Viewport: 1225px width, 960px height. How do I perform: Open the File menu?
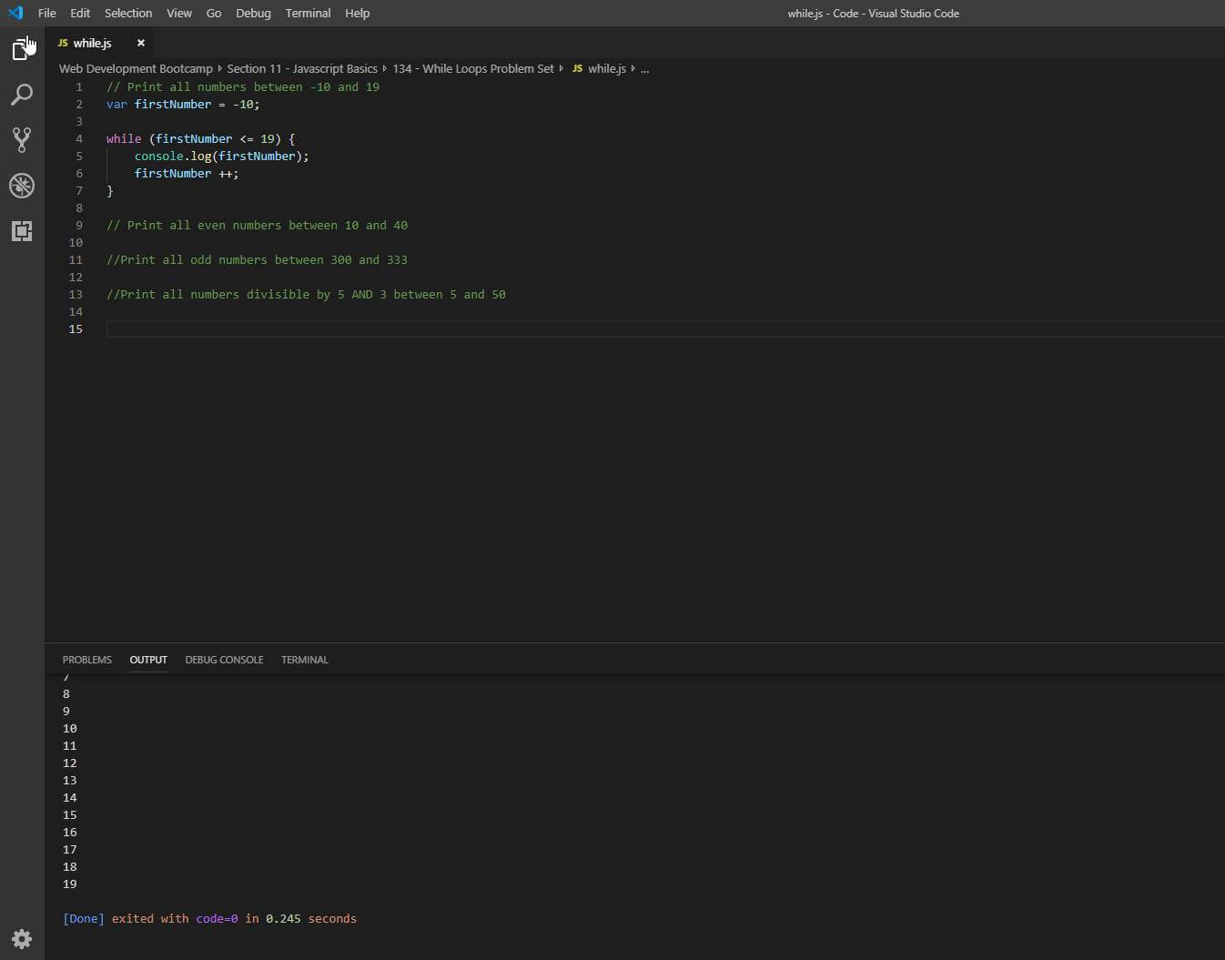(47, 13)
